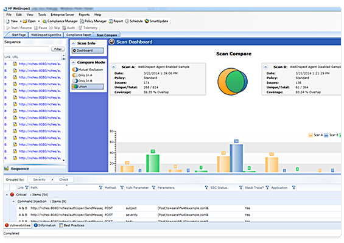The image size is (344, 243).
Task: Open the Edit menu
Action: click(x=19, y=15)
